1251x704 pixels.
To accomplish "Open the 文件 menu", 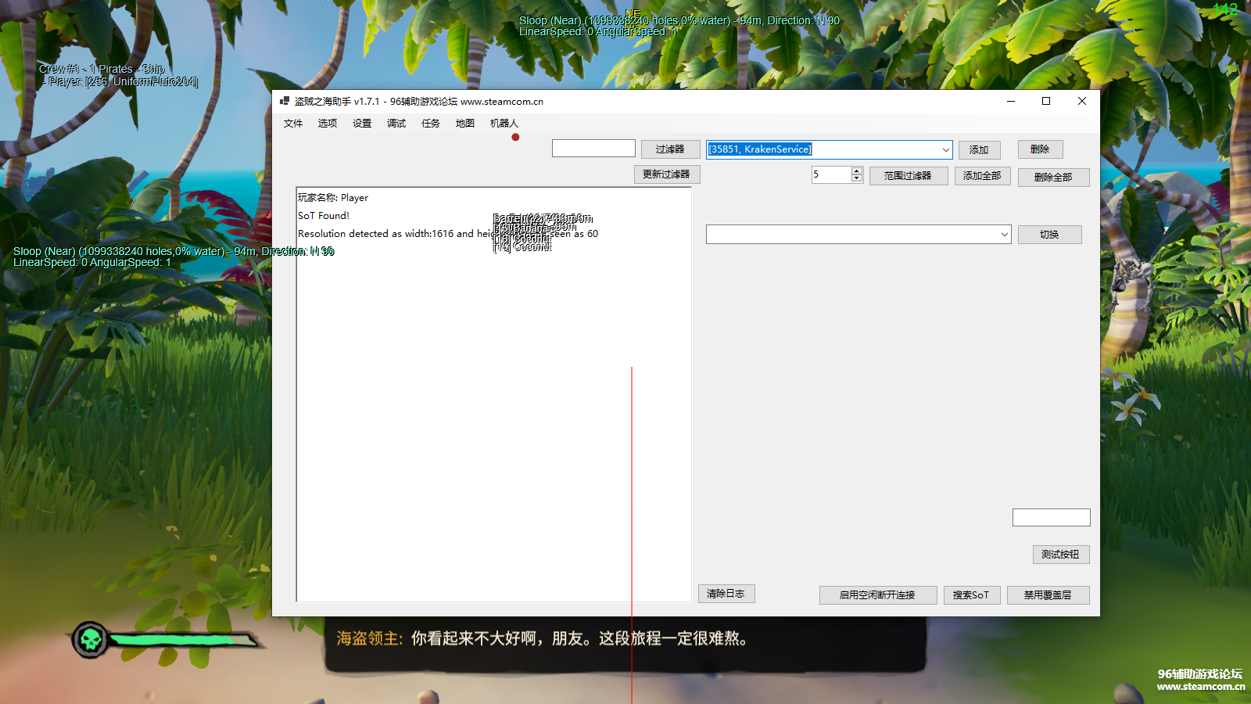I will tap(293, 124).
